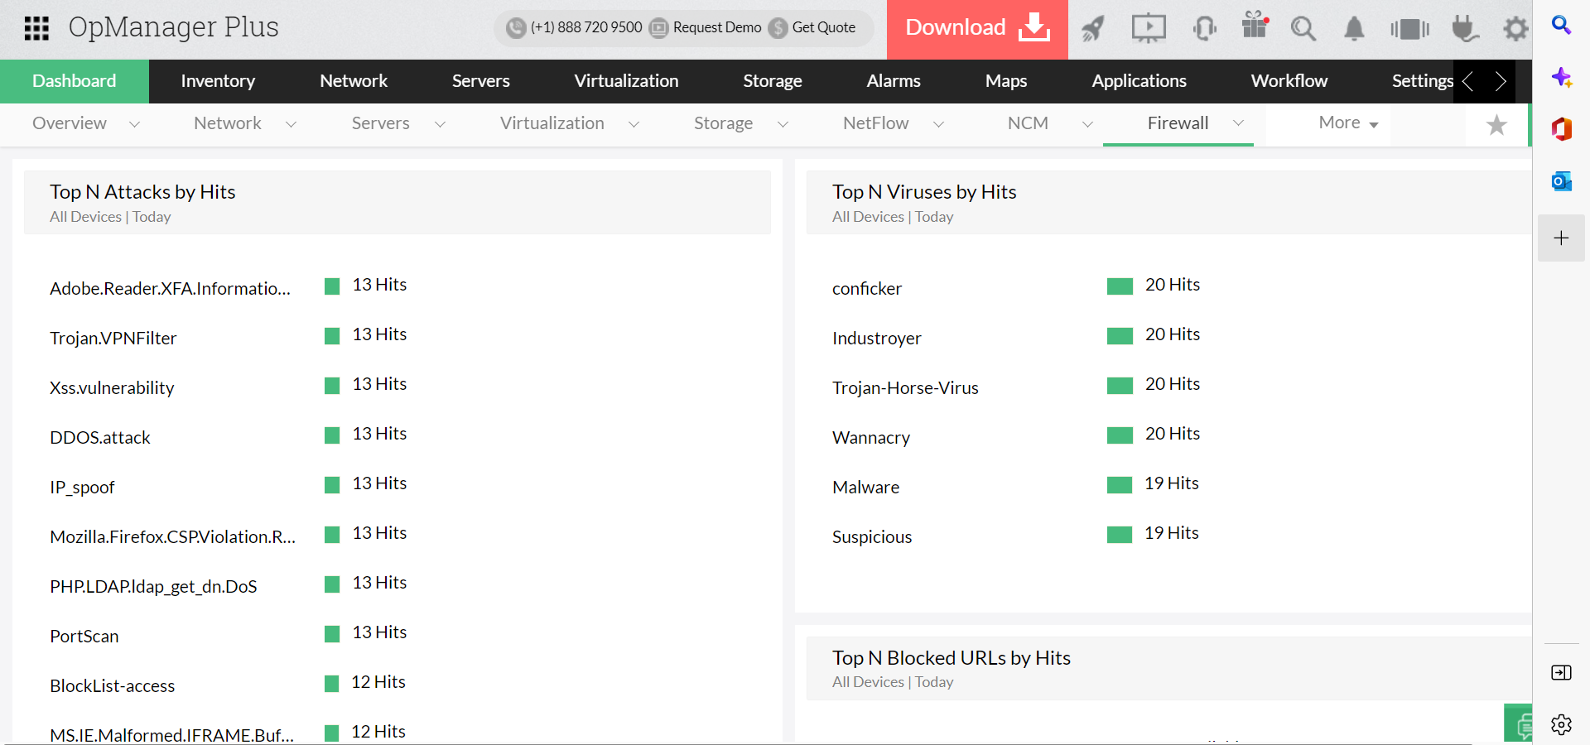Image resolution: width=1590 pixels, height=745 pixels.
Task: Expand the Overview dropdown chevron
Action: [134, 124]
